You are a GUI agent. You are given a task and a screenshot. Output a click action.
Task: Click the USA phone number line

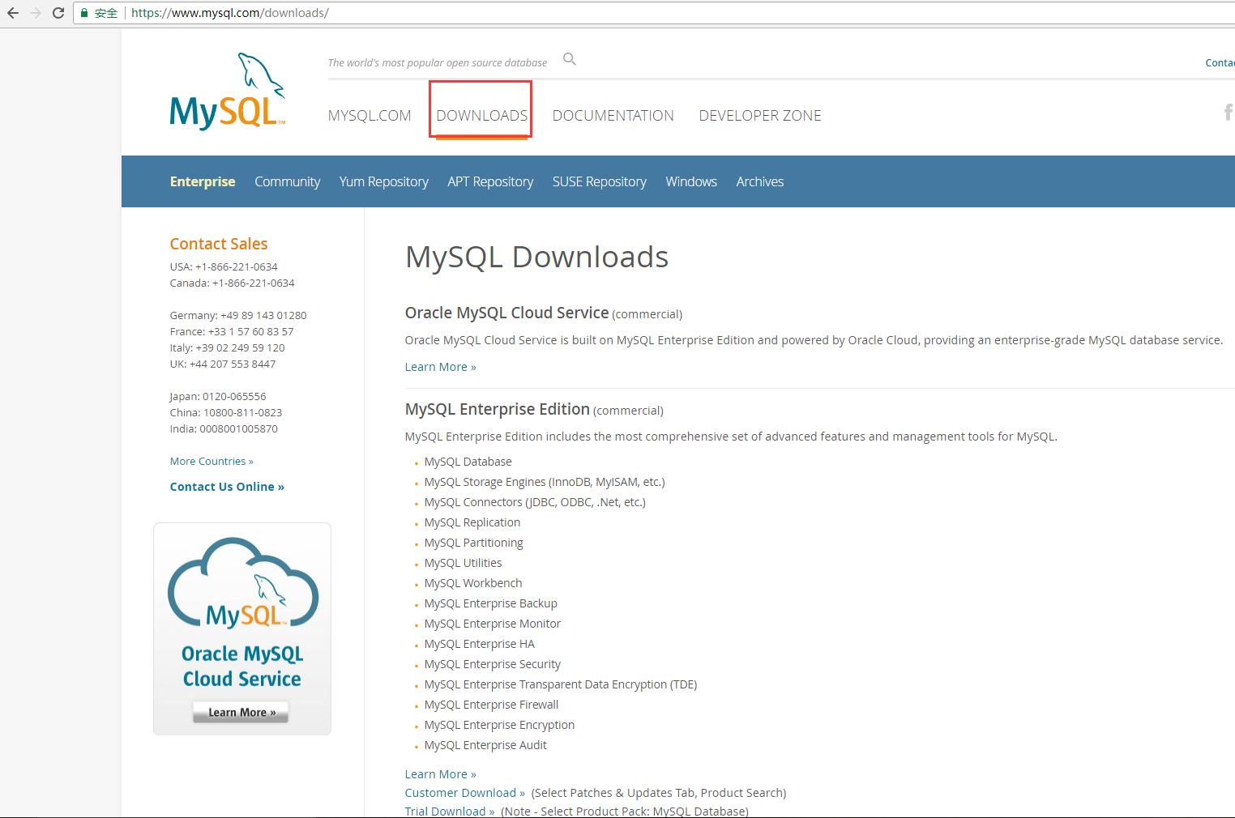pos(224,266)
